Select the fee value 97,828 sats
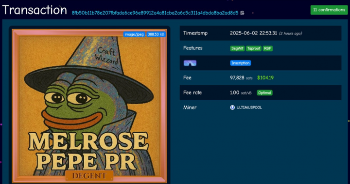 (x=241, y=78)
